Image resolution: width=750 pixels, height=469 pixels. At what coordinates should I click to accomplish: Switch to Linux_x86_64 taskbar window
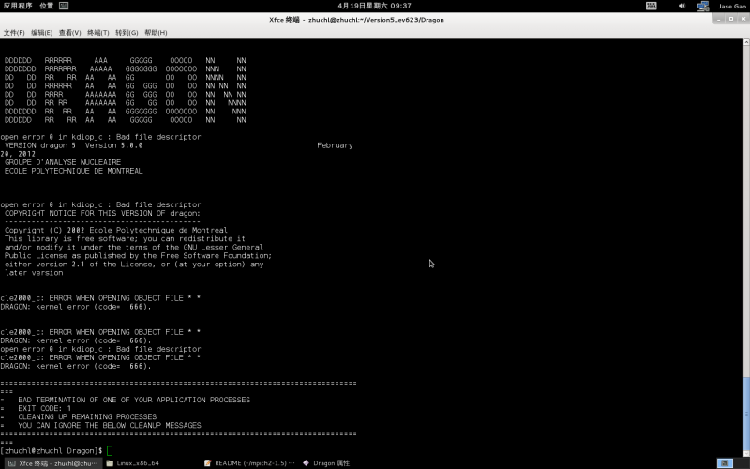[151, 463]
